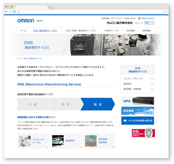
Task: Click the ワンストップサービス card thumbnail
Action: coord(25,141)
